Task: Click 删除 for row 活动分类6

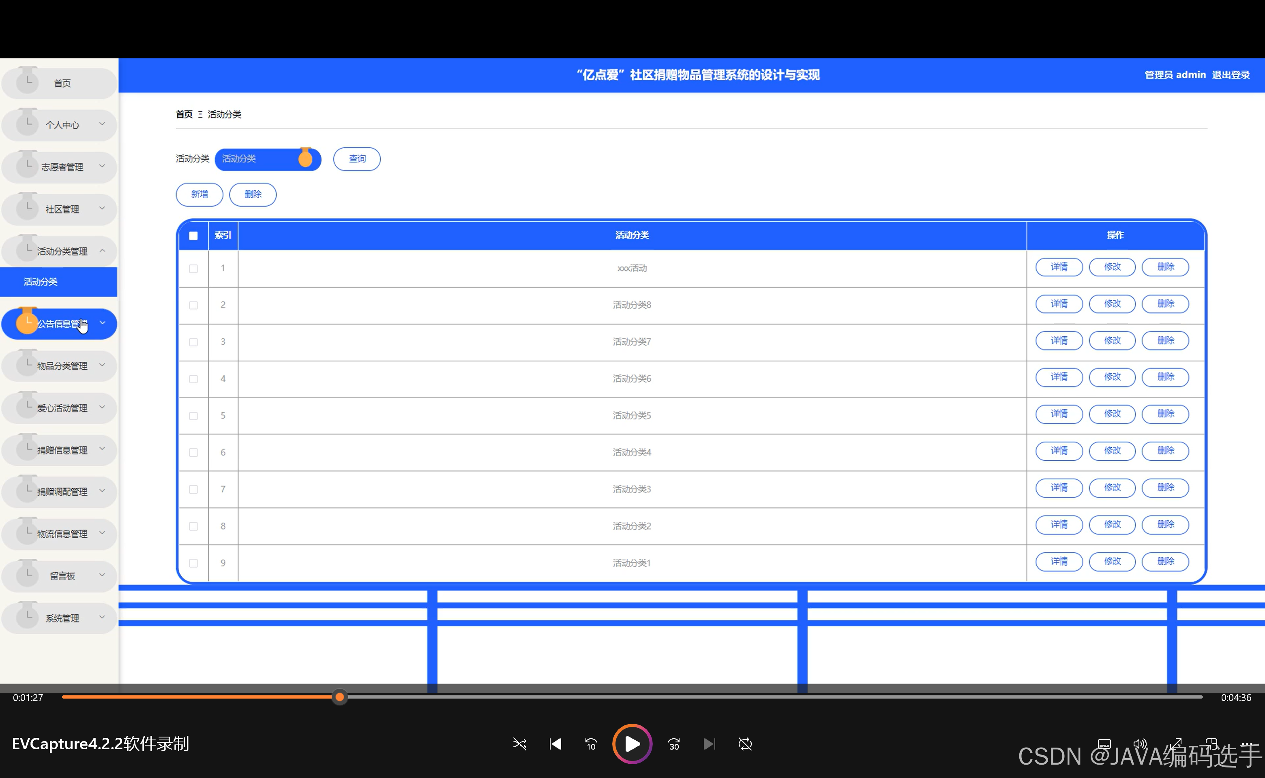Action: point(1166,377)
